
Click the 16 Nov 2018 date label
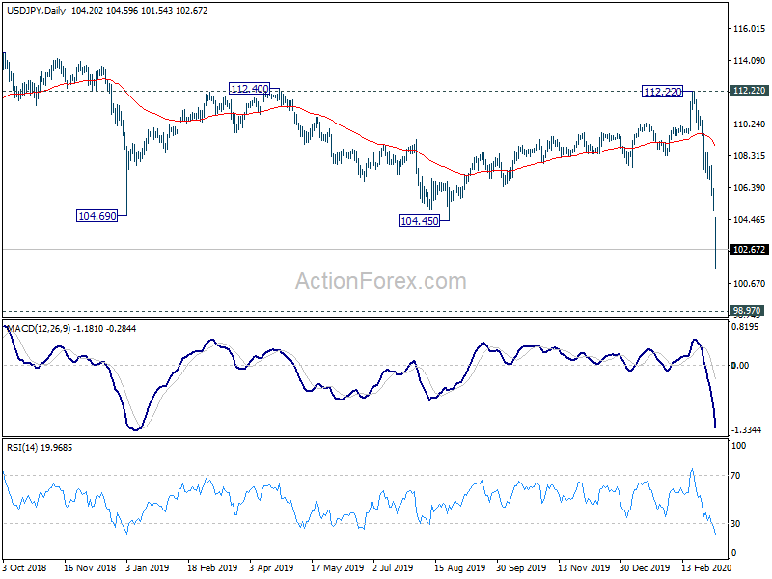90,567
